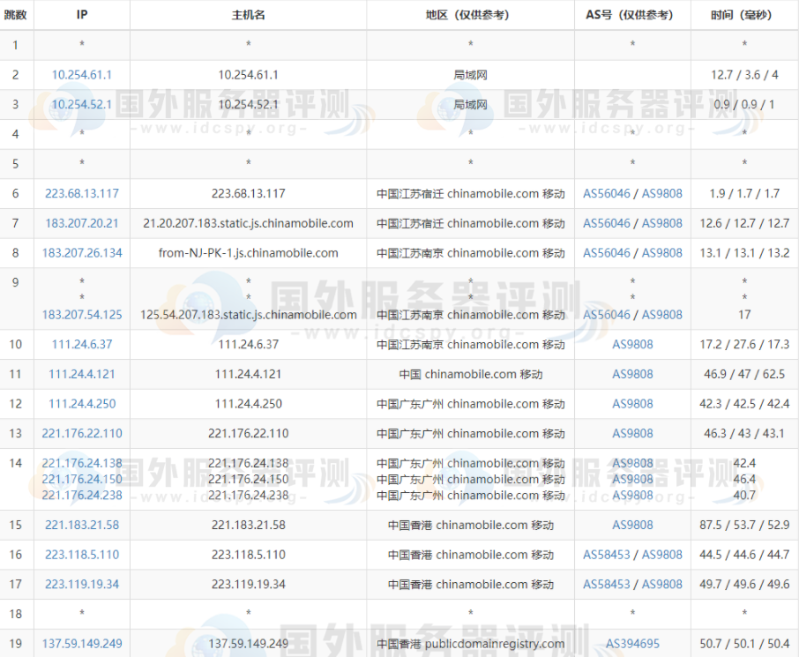
Task: Click the AS394695 link
Action: [x=632, y=644]
